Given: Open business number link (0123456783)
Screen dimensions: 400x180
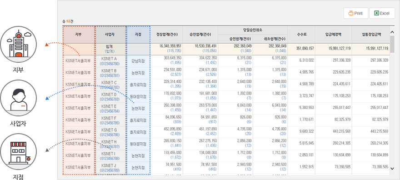Looking at the screenshot, I should [110, 99].
